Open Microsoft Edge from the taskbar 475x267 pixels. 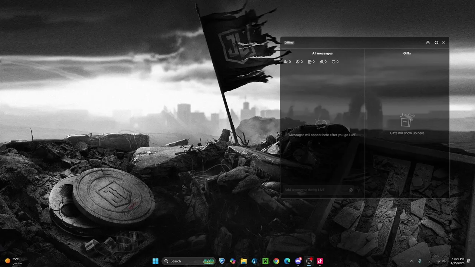tap(287, 261)
